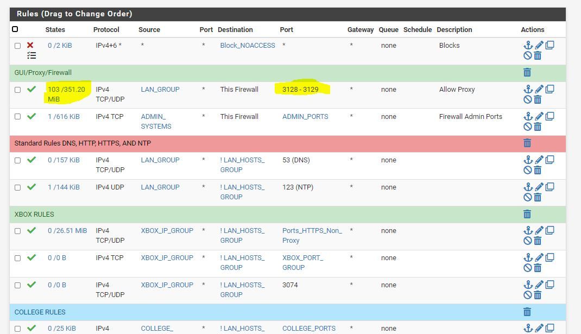Click the 53 (DNS) port text
581x334 pixels.
[x=296, y=160]
